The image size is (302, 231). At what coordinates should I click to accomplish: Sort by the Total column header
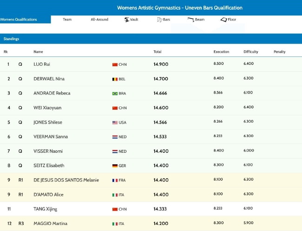pyautogui.click(x=158, y=52)
